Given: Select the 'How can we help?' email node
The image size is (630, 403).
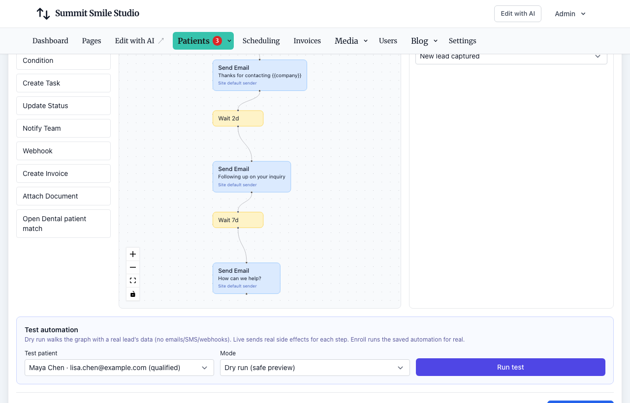Looking at the screenshot, I should tap(247, 278).
